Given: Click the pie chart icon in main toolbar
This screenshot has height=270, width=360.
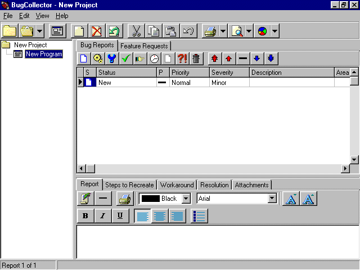Looking at the screenshot, I should coord(262,31).
